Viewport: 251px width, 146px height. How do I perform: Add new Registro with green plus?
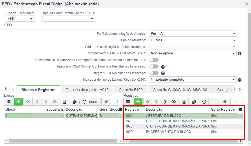138,102
